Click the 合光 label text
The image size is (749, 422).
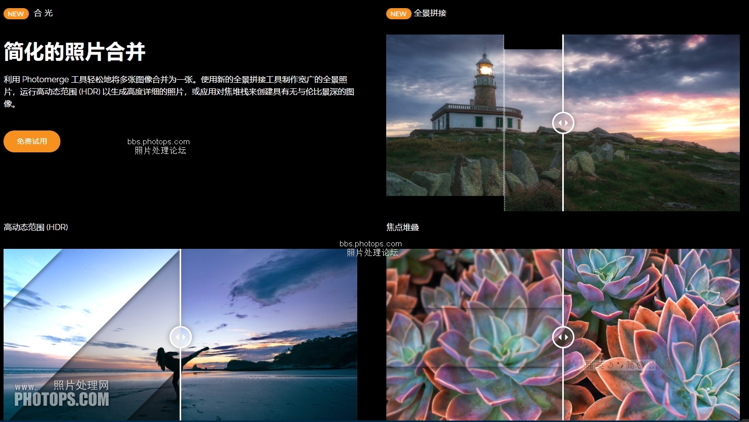pos(43,13)
